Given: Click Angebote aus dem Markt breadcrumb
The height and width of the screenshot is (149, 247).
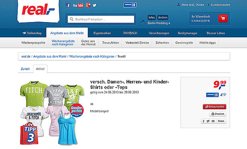Looking at the screenshot, I should pyautogui.click(x=50, y=57).
